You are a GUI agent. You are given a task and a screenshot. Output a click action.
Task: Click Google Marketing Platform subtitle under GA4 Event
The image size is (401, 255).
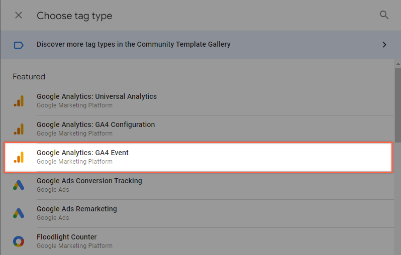pyautogui.click(x=74, y=162)
